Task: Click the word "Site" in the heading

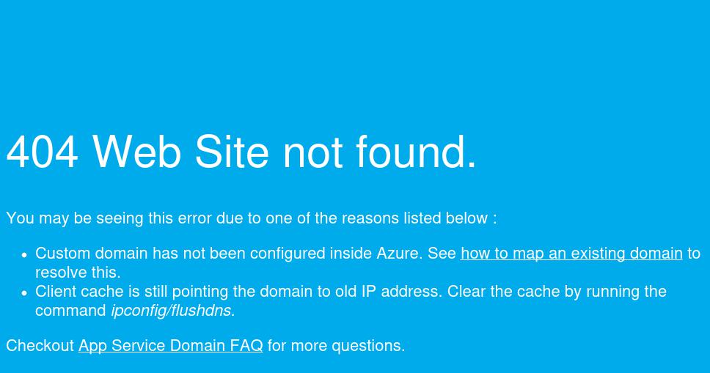Action: pos(232,152)
